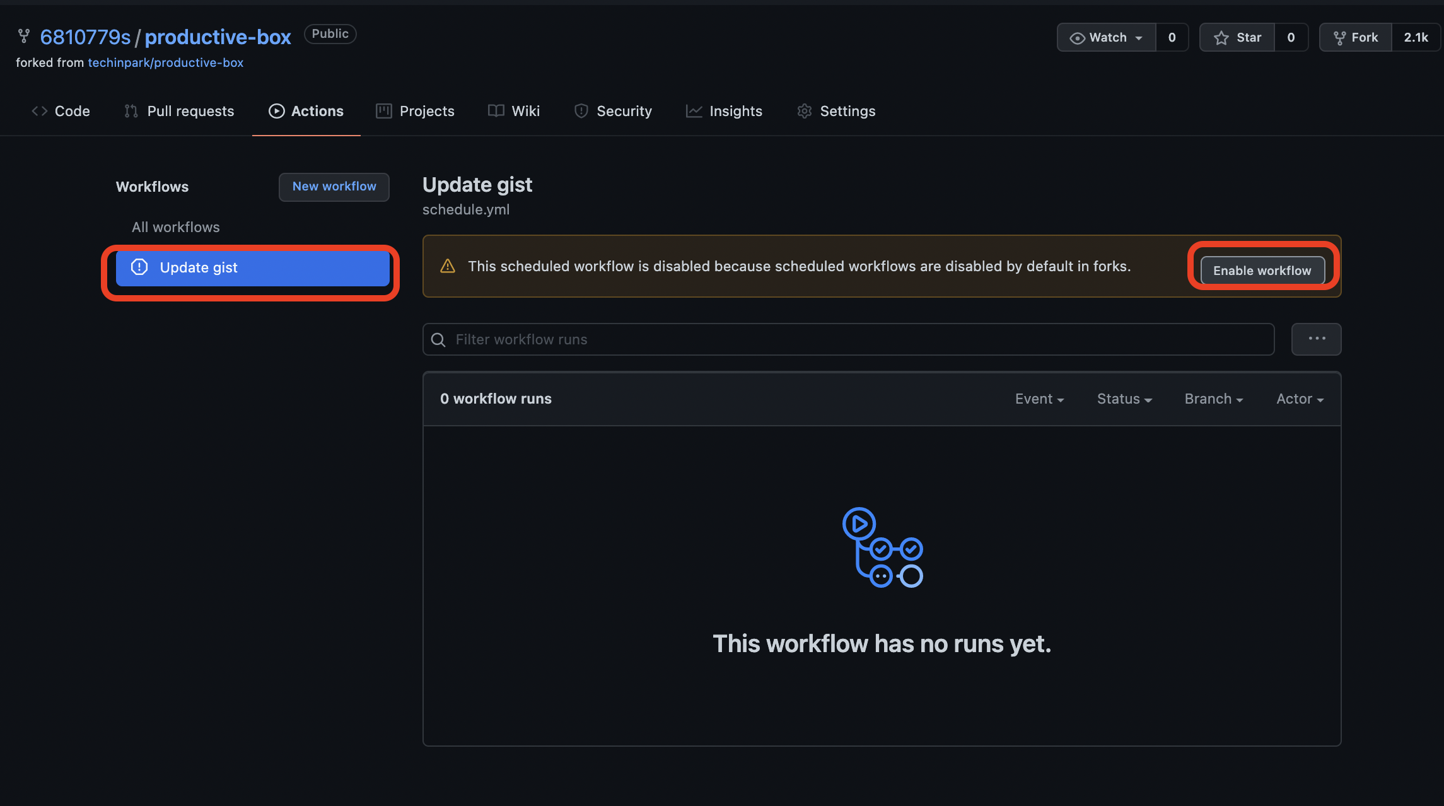Click the three-dots workflow options button

(x=1316, y=339)
